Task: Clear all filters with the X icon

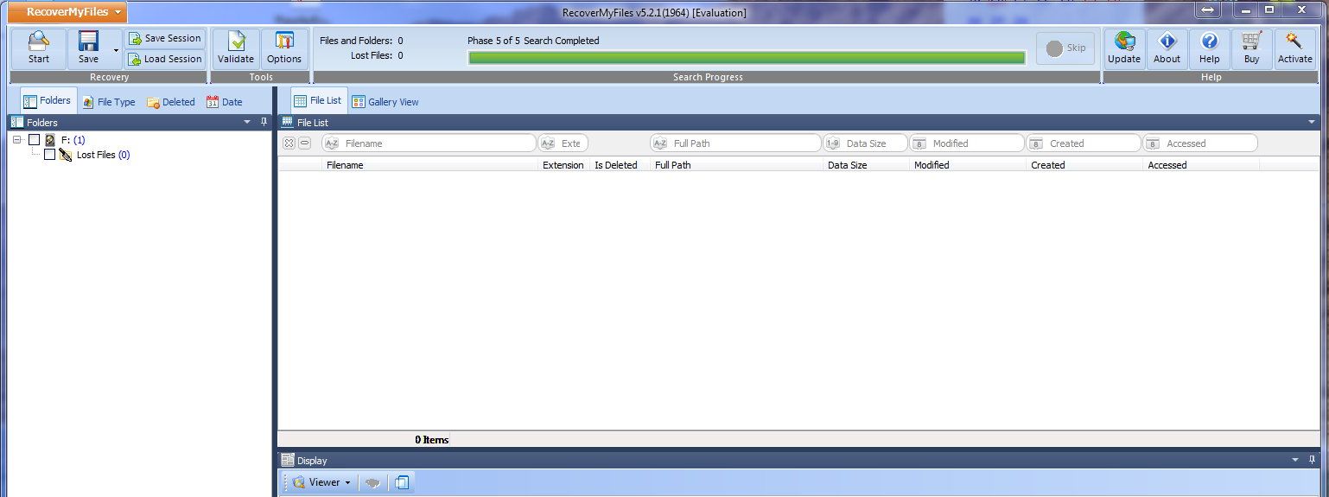Action: click(289, 143)
